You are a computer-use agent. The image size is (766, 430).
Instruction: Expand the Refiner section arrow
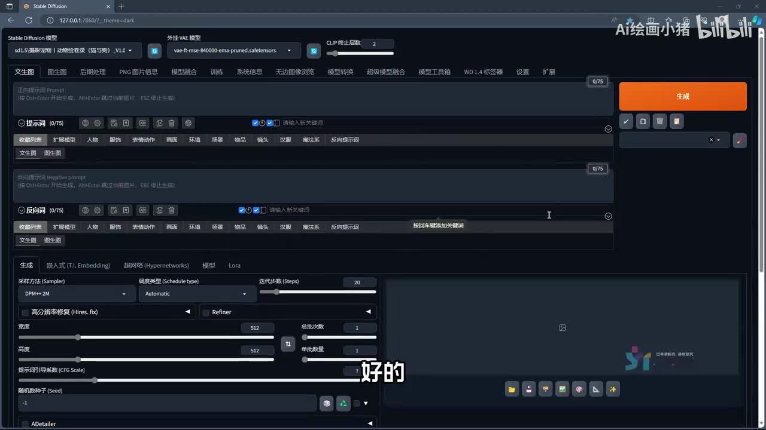pyautogui.click(x=368, y=312)
